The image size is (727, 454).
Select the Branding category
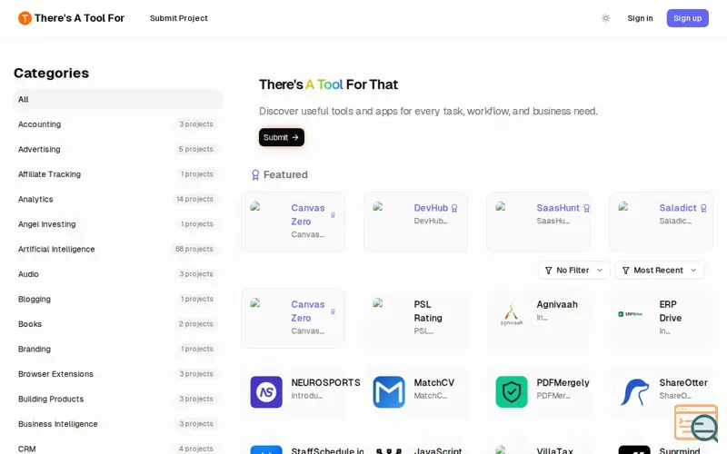(x=118, y=350)
